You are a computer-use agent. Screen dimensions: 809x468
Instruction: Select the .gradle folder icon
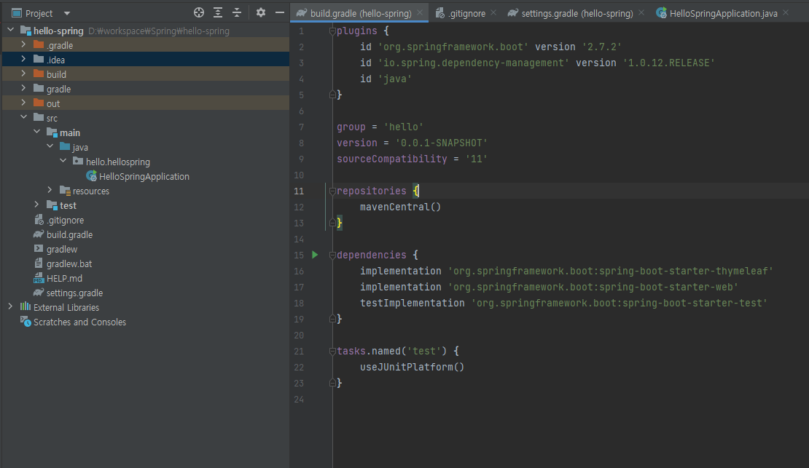pos(39,44)
